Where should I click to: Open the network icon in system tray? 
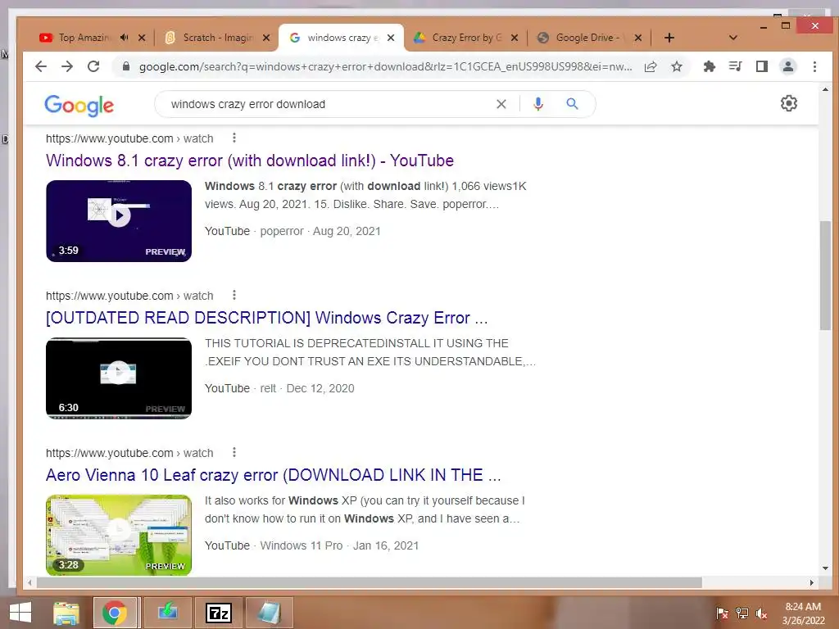pyautogui.click(x=741, y=613)
